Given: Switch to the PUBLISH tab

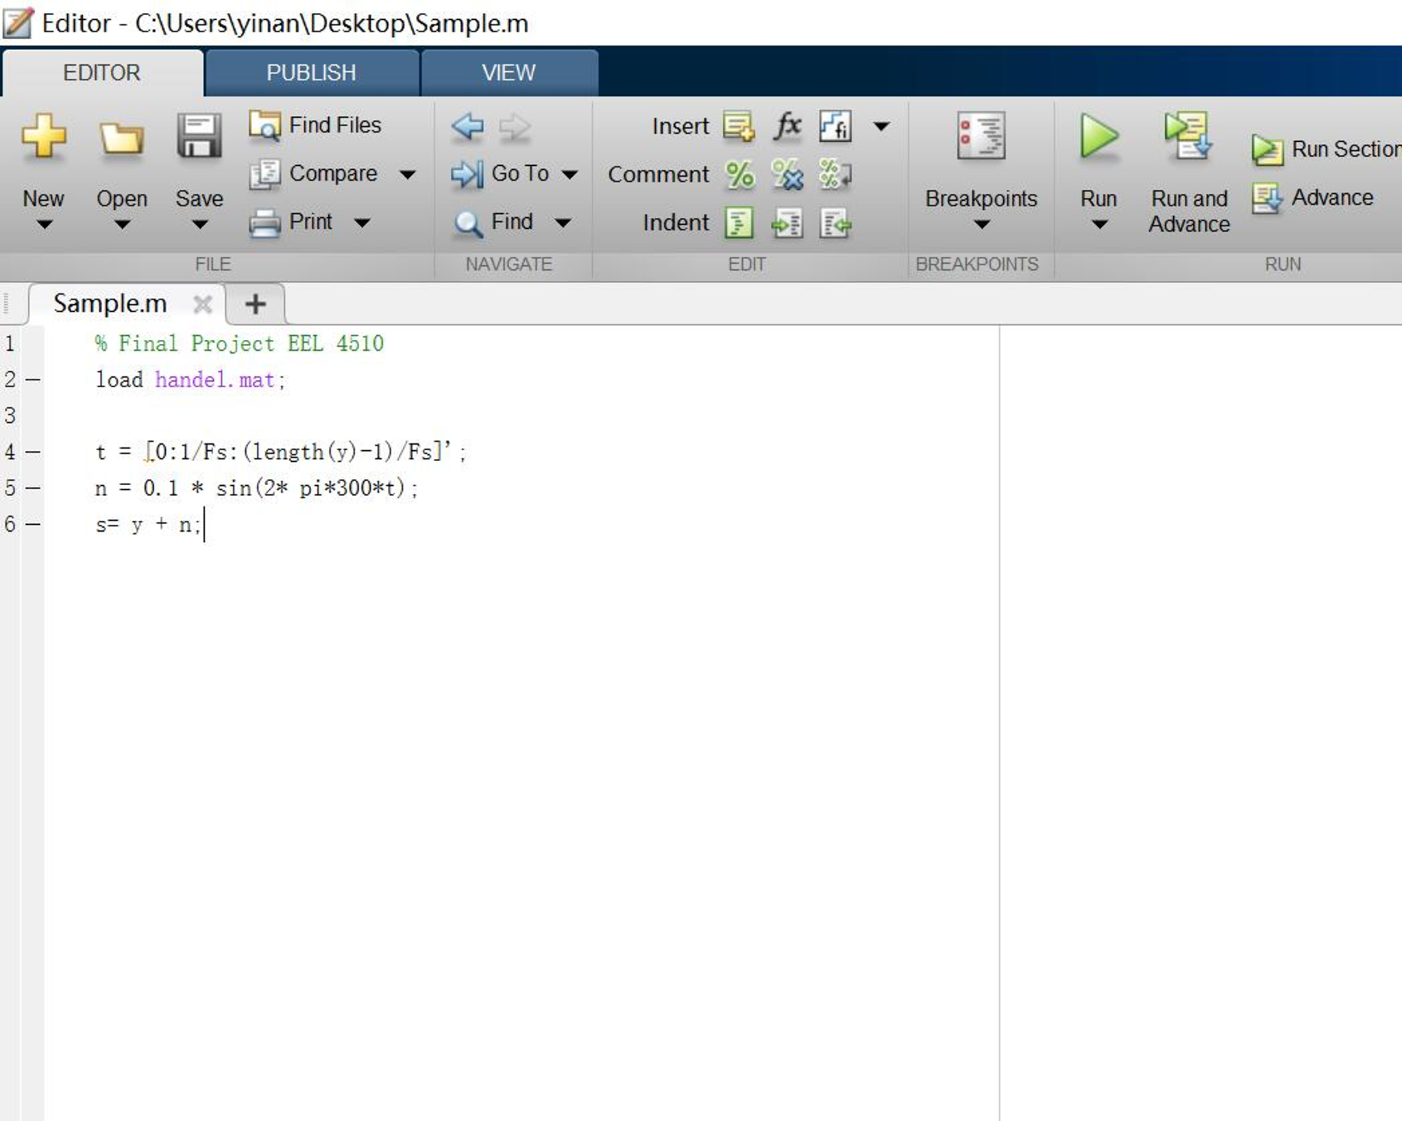Looking at the screenshot, I should click(311, 73).
